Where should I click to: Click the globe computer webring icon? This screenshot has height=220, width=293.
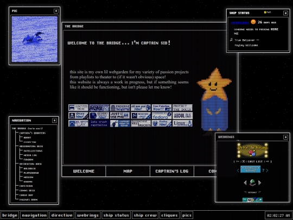click(252, 183)
